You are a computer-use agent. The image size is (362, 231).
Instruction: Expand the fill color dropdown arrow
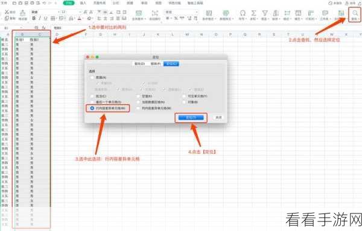pyautogui.click(x=74, y=19)
